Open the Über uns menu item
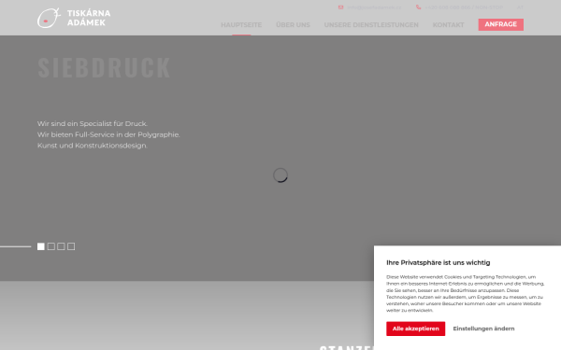 [293, 25]
